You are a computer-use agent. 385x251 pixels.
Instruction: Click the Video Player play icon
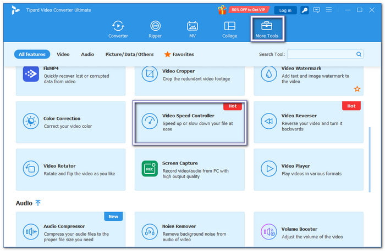(x=268, y=169)
